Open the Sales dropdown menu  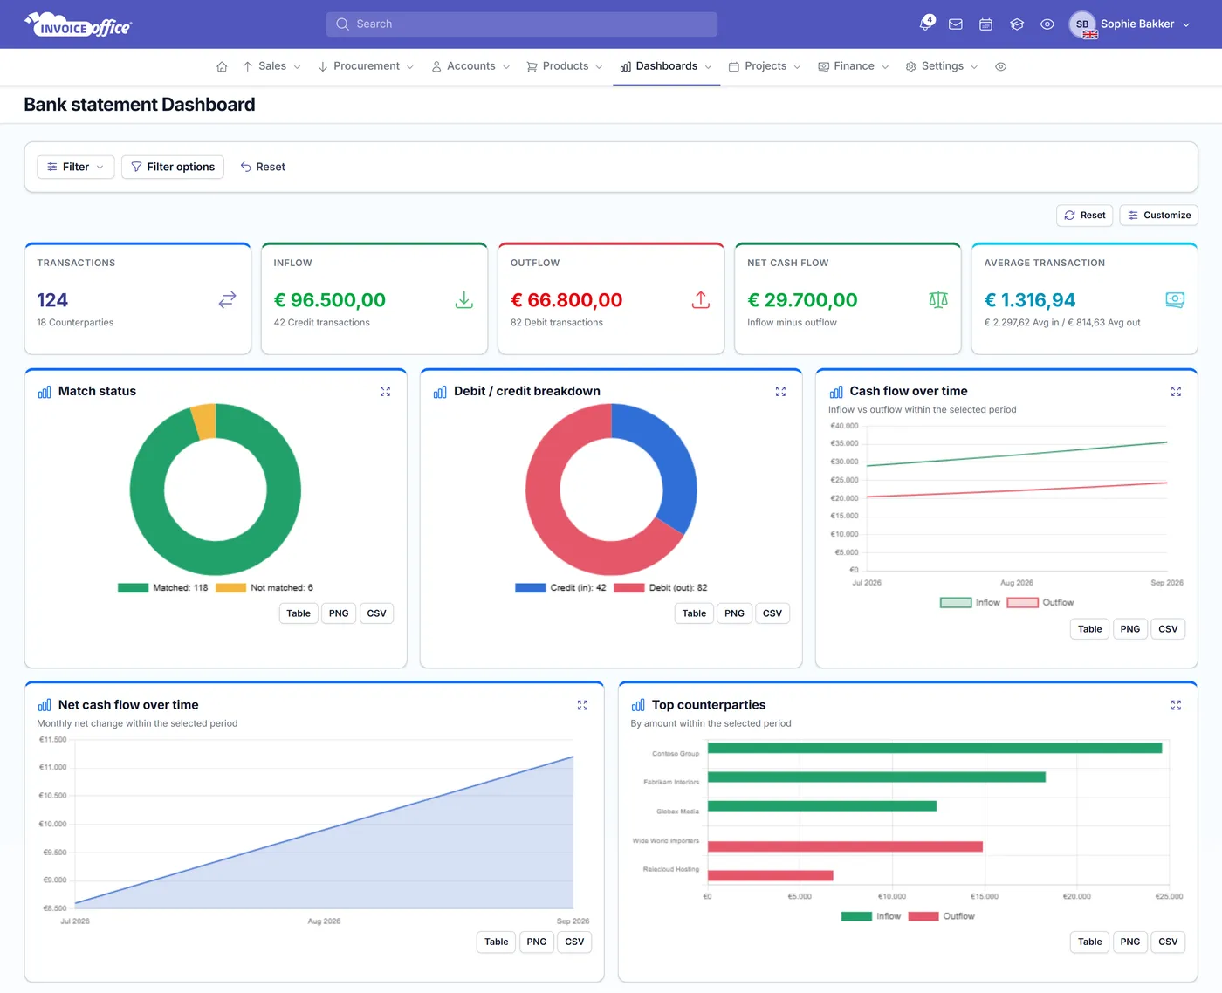271,66
